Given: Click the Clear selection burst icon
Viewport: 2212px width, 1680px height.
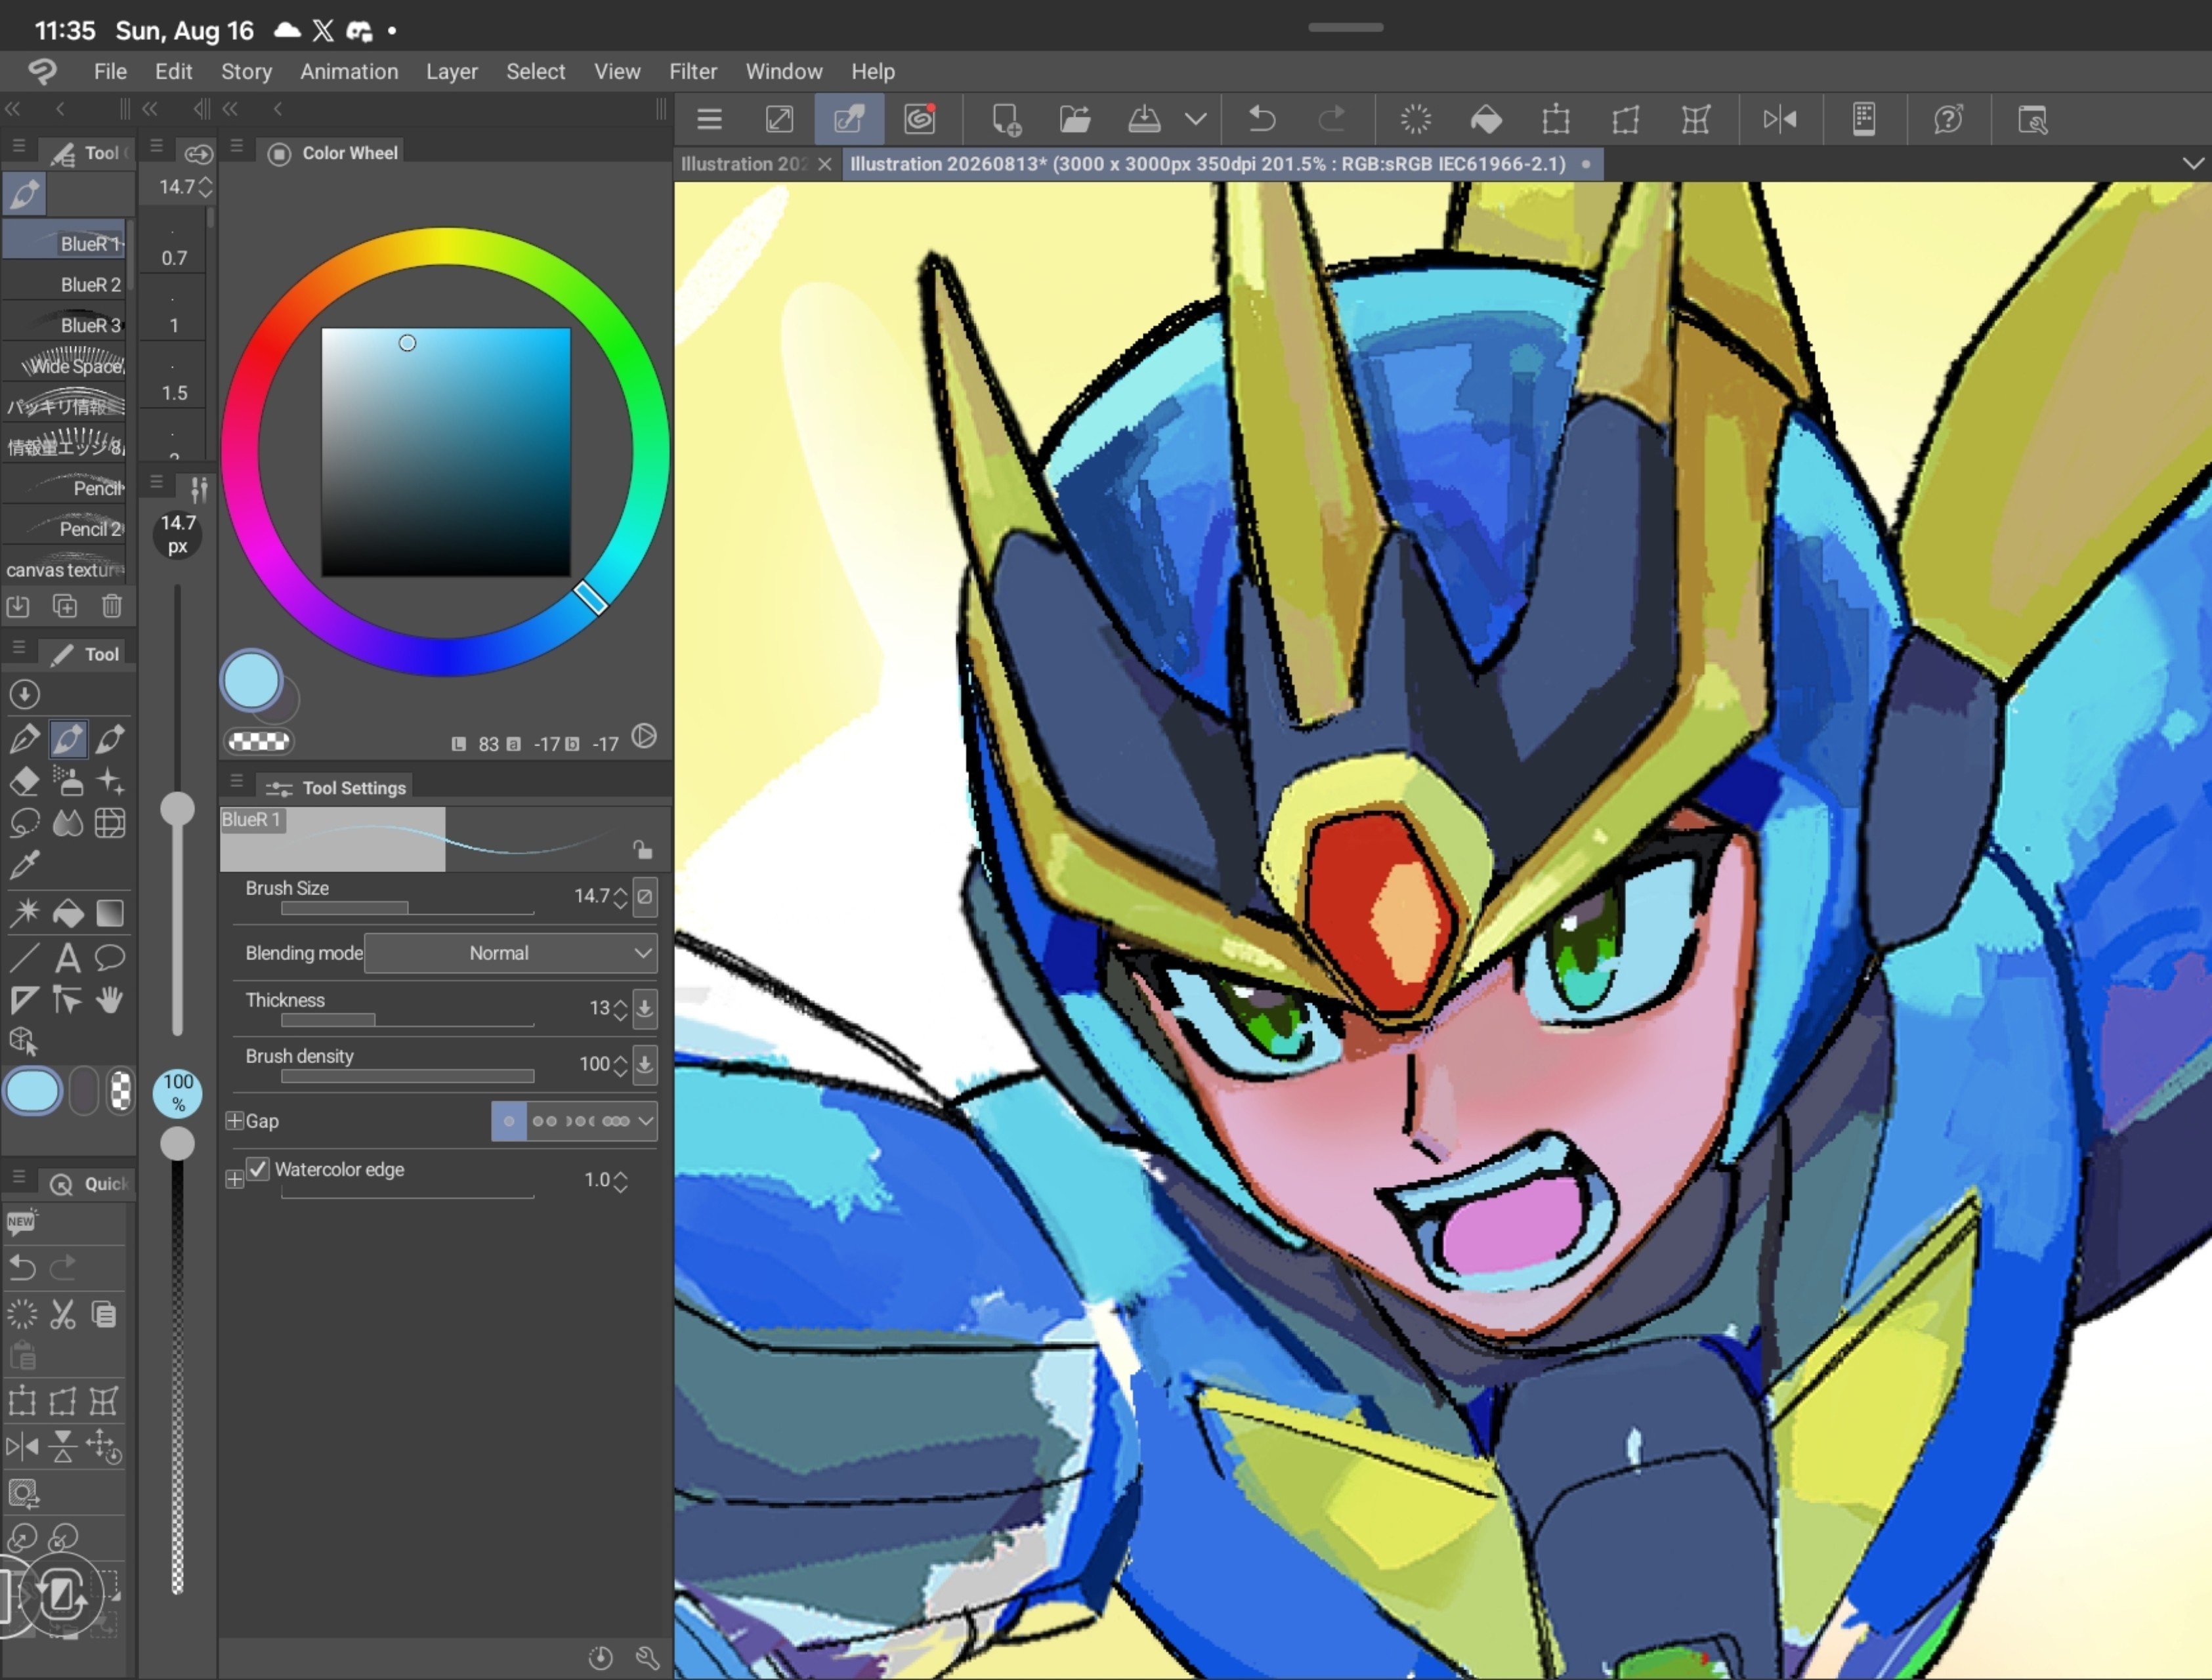Looking at the screenshot, I should tap(1416, 120).
